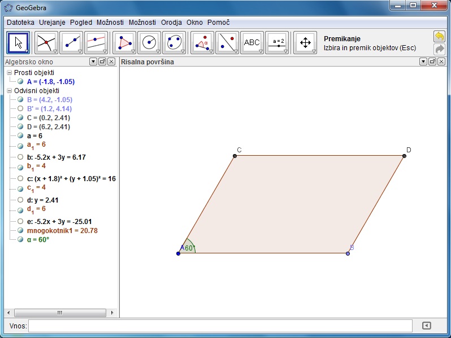Collapse the Prosti objekti tree group

click(x=9, y=73)
